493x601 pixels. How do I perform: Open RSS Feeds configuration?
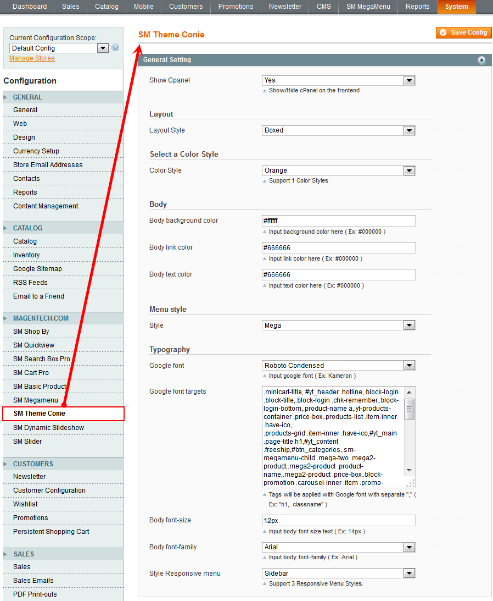coord(63,283)
